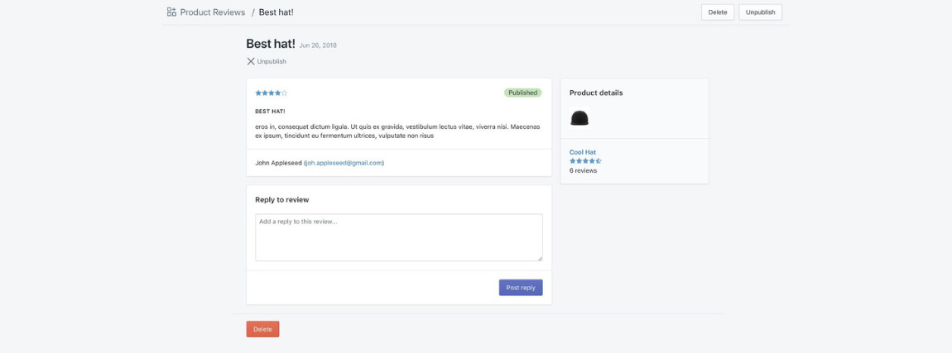Click the 'Product details' heading
The height and width of the screenshot is (353, 952).
[595, 93]
